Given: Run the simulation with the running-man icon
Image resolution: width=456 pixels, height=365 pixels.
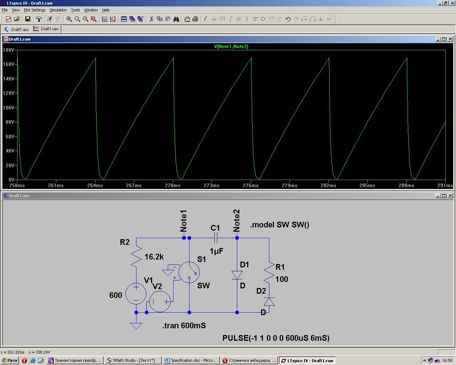Looking at the screenshot, I should (50, 19).
